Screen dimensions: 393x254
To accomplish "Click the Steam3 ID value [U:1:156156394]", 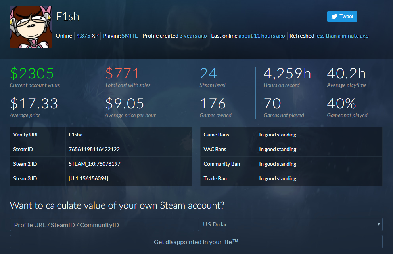I will pos(88,178).
